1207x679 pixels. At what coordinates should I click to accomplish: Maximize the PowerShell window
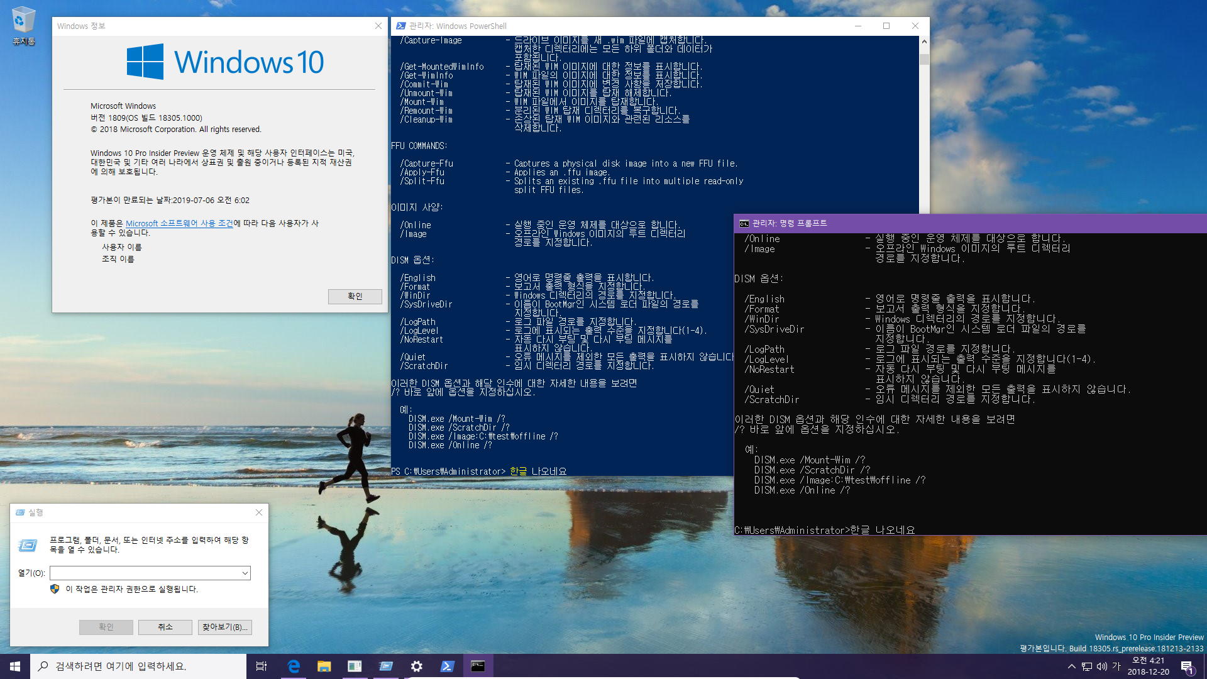click(886, 26)
